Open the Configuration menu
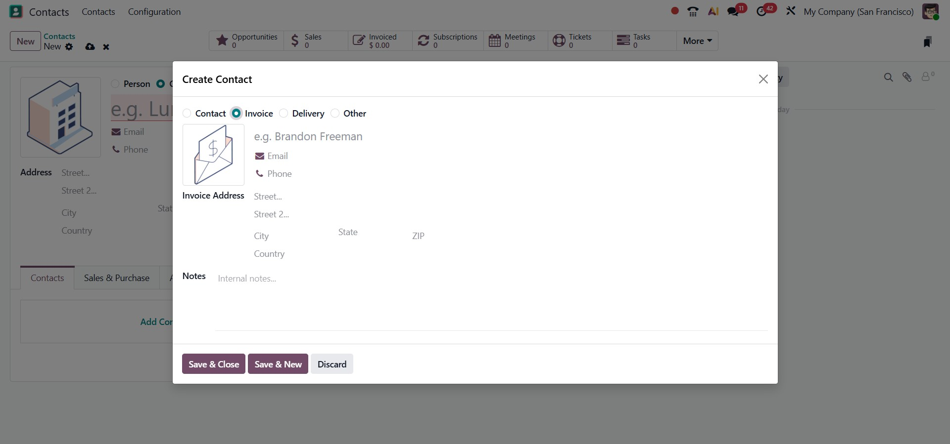 pyautogui.click(x=154, y=11)
